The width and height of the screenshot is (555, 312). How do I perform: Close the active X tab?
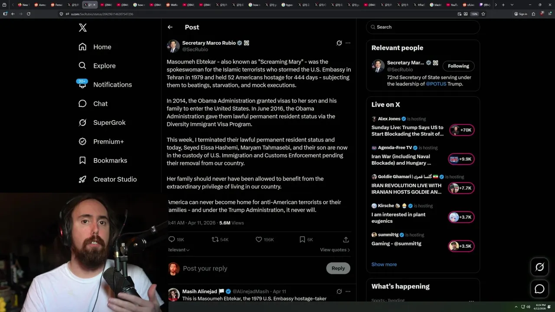tap(94, 5)
